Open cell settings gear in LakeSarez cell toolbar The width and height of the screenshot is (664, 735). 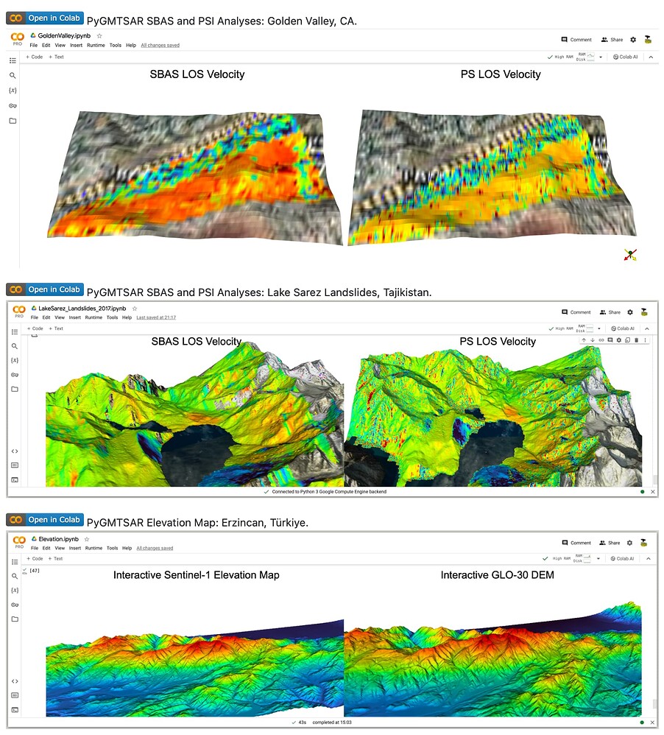click(x=618, y=340)
